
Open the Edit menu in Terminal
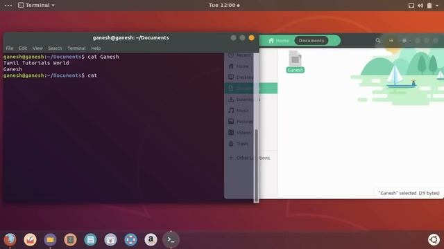pos(23,48)
